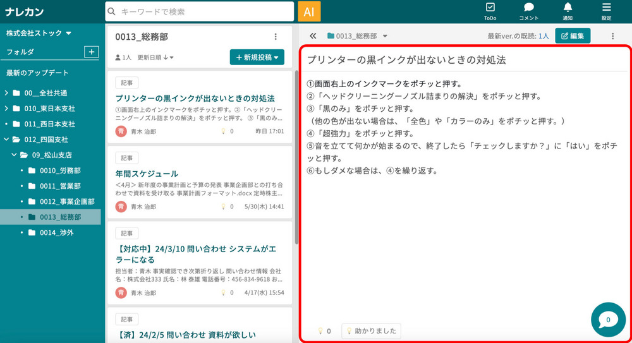Screen dimensions: 632x343
Task: Click the 4/17(水) 15:54 timestamp
Action: [264, 292]
